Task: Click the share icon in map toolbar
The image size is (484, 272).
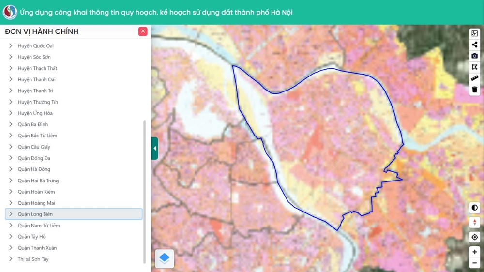Action: 474,45
